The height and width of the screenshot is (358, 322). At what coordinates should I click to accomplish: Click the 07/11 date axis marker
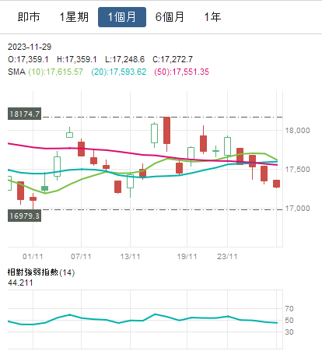click(81, 257)
